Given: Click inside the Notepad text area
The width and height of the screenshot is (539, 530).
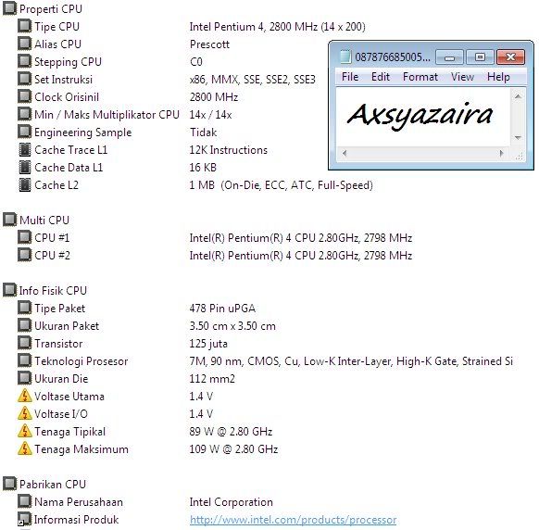Looking at the screenshot, I should pos(423,117).
